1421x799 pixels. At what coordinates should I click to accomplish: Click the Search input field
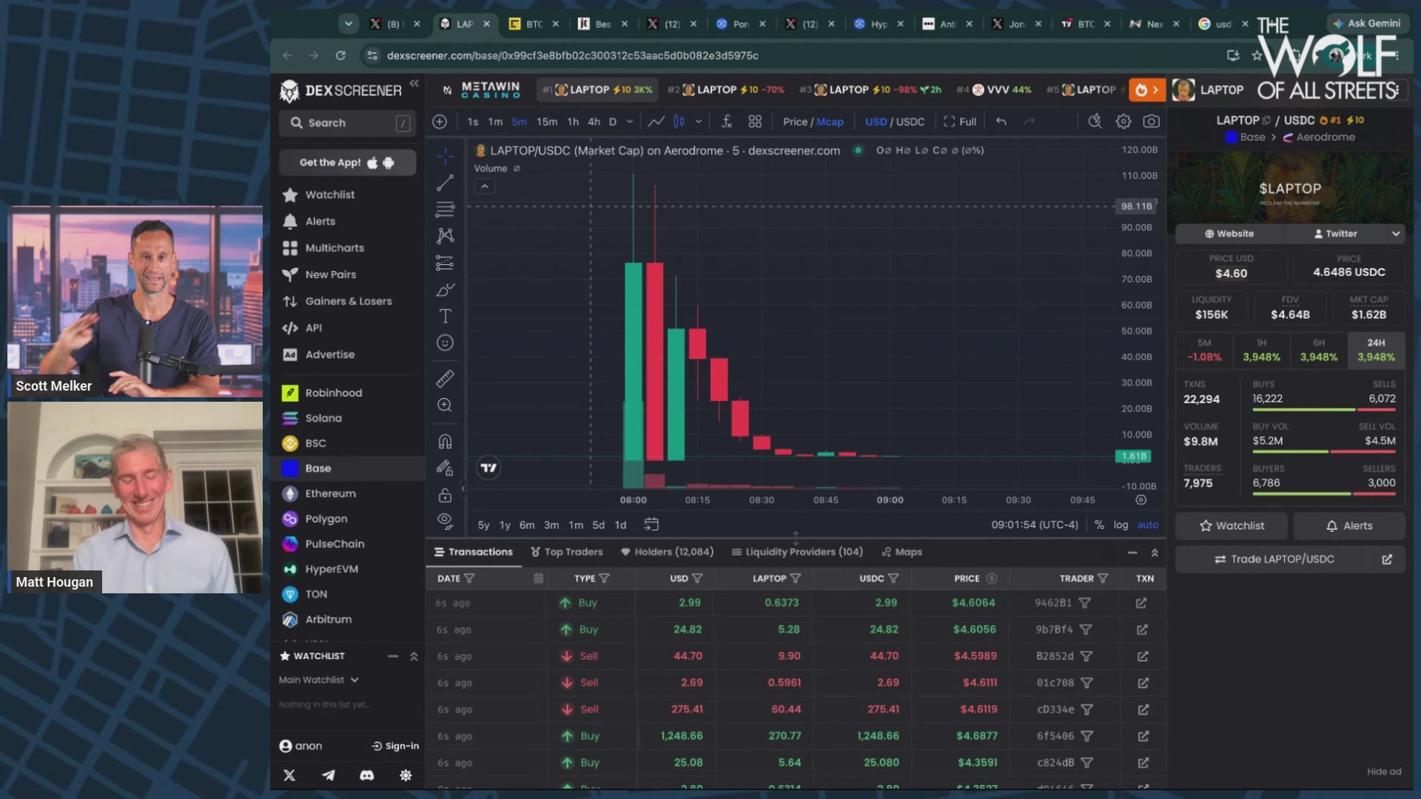tap(347, 123)
